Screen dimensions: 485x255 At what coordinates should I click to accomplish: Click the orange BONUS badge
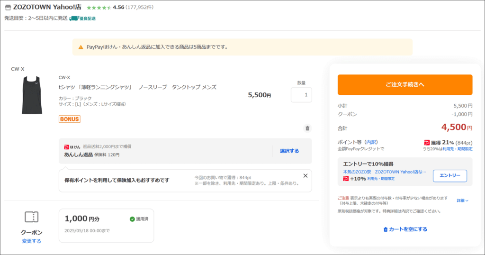(x=70, y=119)
